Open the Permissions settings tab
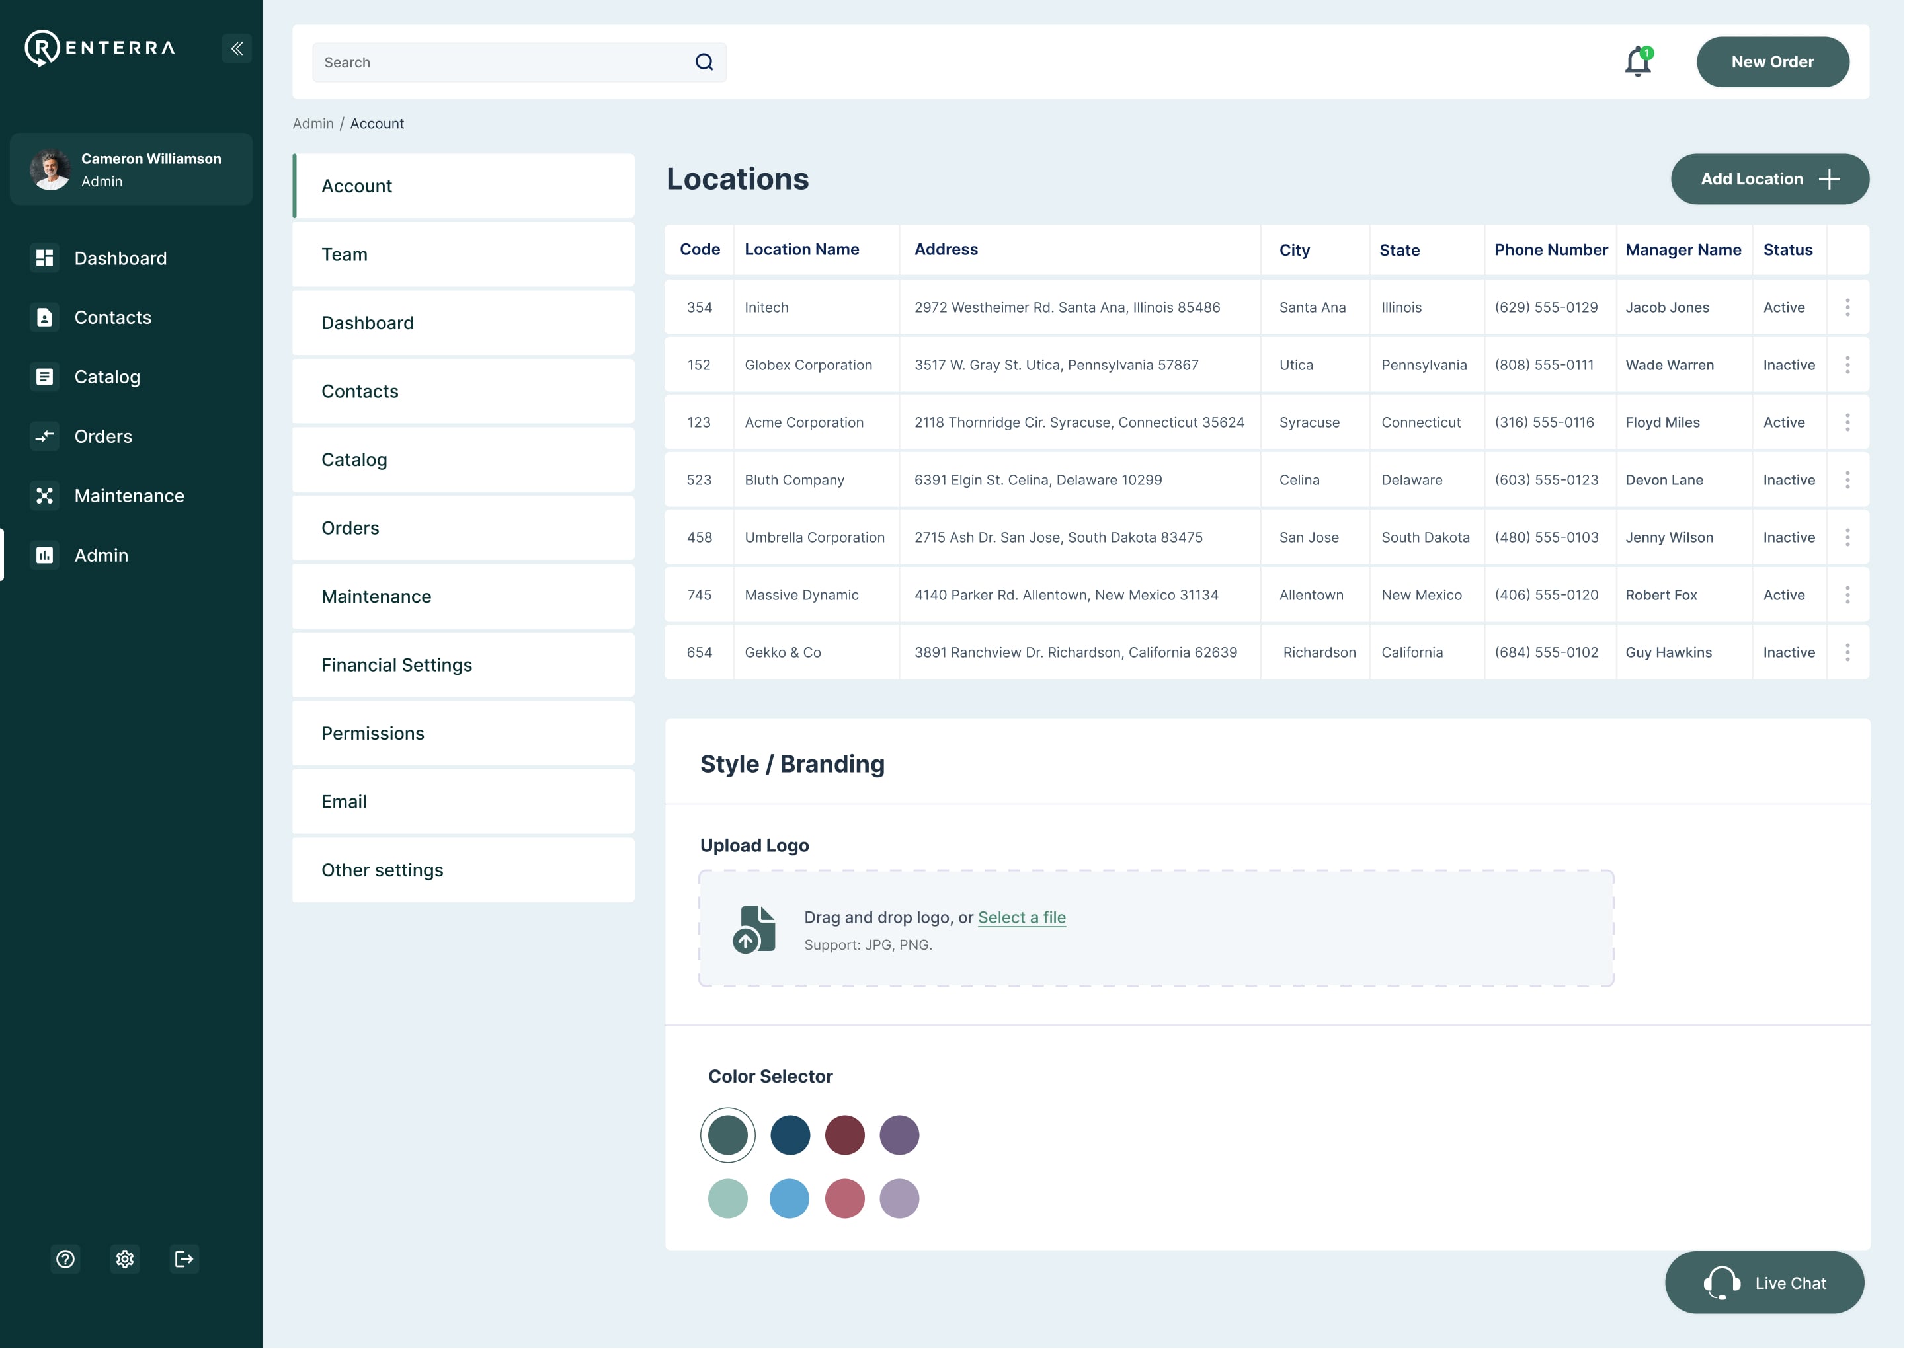The height and width of the screenshot is (1349, 1905). [464, 734]
